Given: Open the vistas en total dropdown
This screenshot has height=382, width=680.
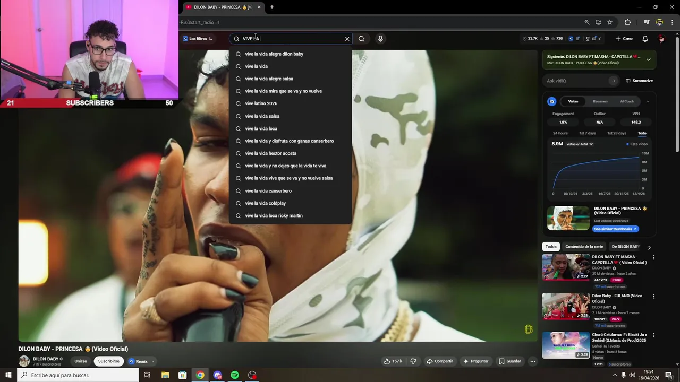Looking at the screenshot, I should point(580,144).
